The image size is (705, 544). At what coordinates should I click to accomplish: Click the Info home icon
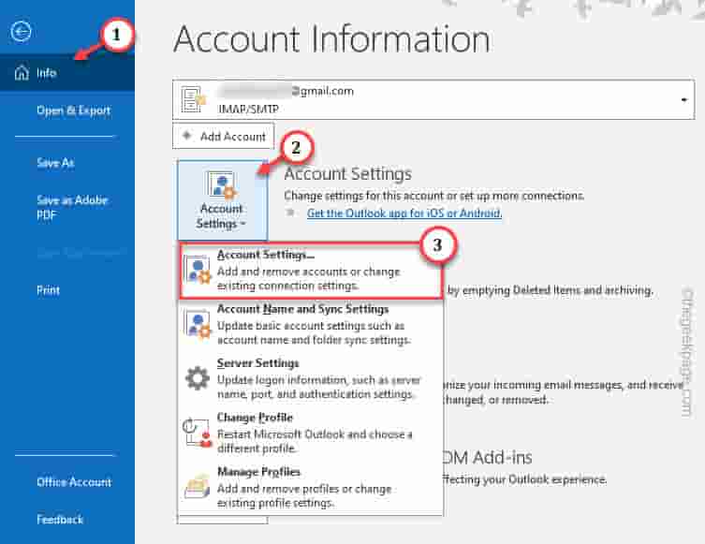pos(22,73)
